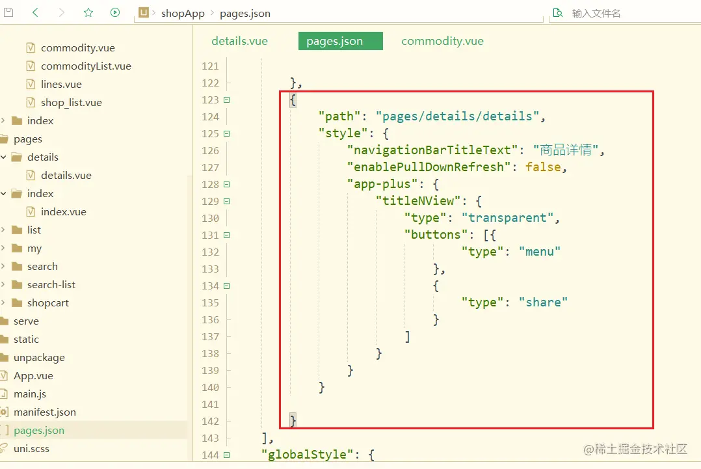Fold the code block at line 123
The height and width of the screenshot is (469, 701).
pyautogui.click(x=227, y=100)
